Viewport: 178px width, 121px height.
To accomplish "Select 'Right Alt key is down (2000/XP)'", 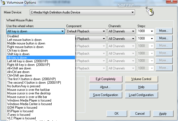I will point(41,65).
